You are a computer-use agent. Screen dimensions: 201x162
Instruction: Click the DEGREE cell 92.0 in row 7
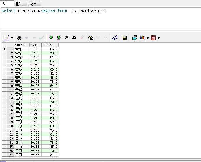point(50,73)
